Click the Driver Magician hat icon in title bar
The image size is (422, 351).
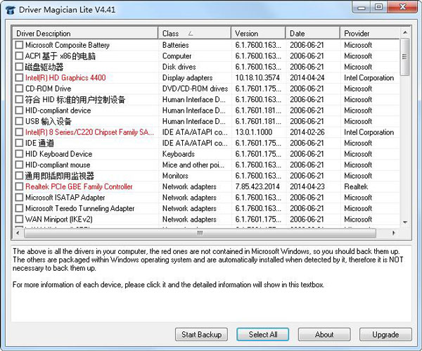[11, 10]
